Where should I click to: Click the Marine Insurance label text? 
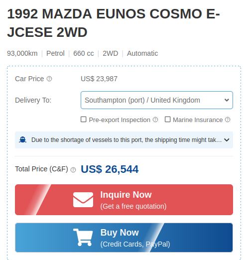click(198, 120)
